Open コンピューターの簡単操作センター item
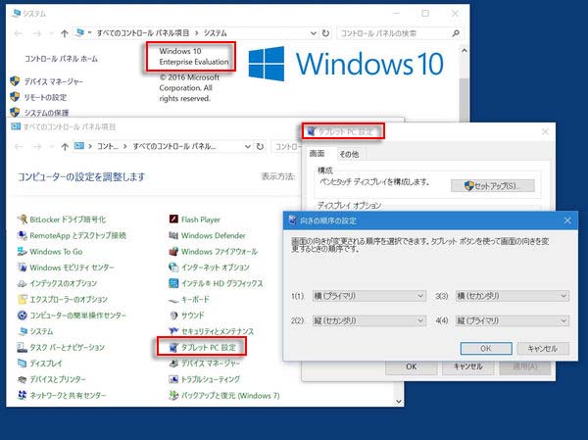 tap(72, 316)
